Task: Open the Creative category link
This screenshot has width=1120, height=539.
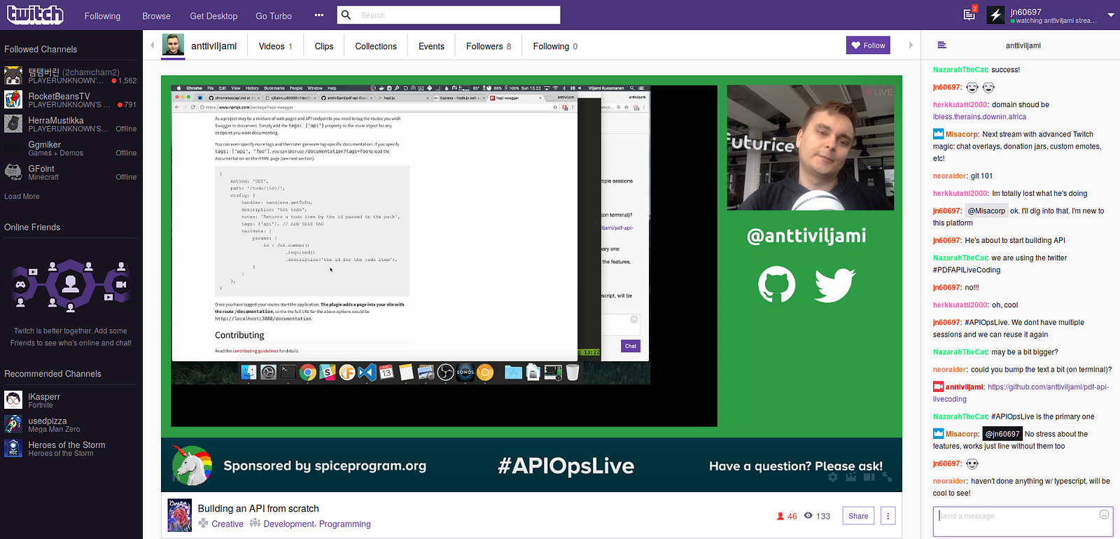Action: click(227, 524)
